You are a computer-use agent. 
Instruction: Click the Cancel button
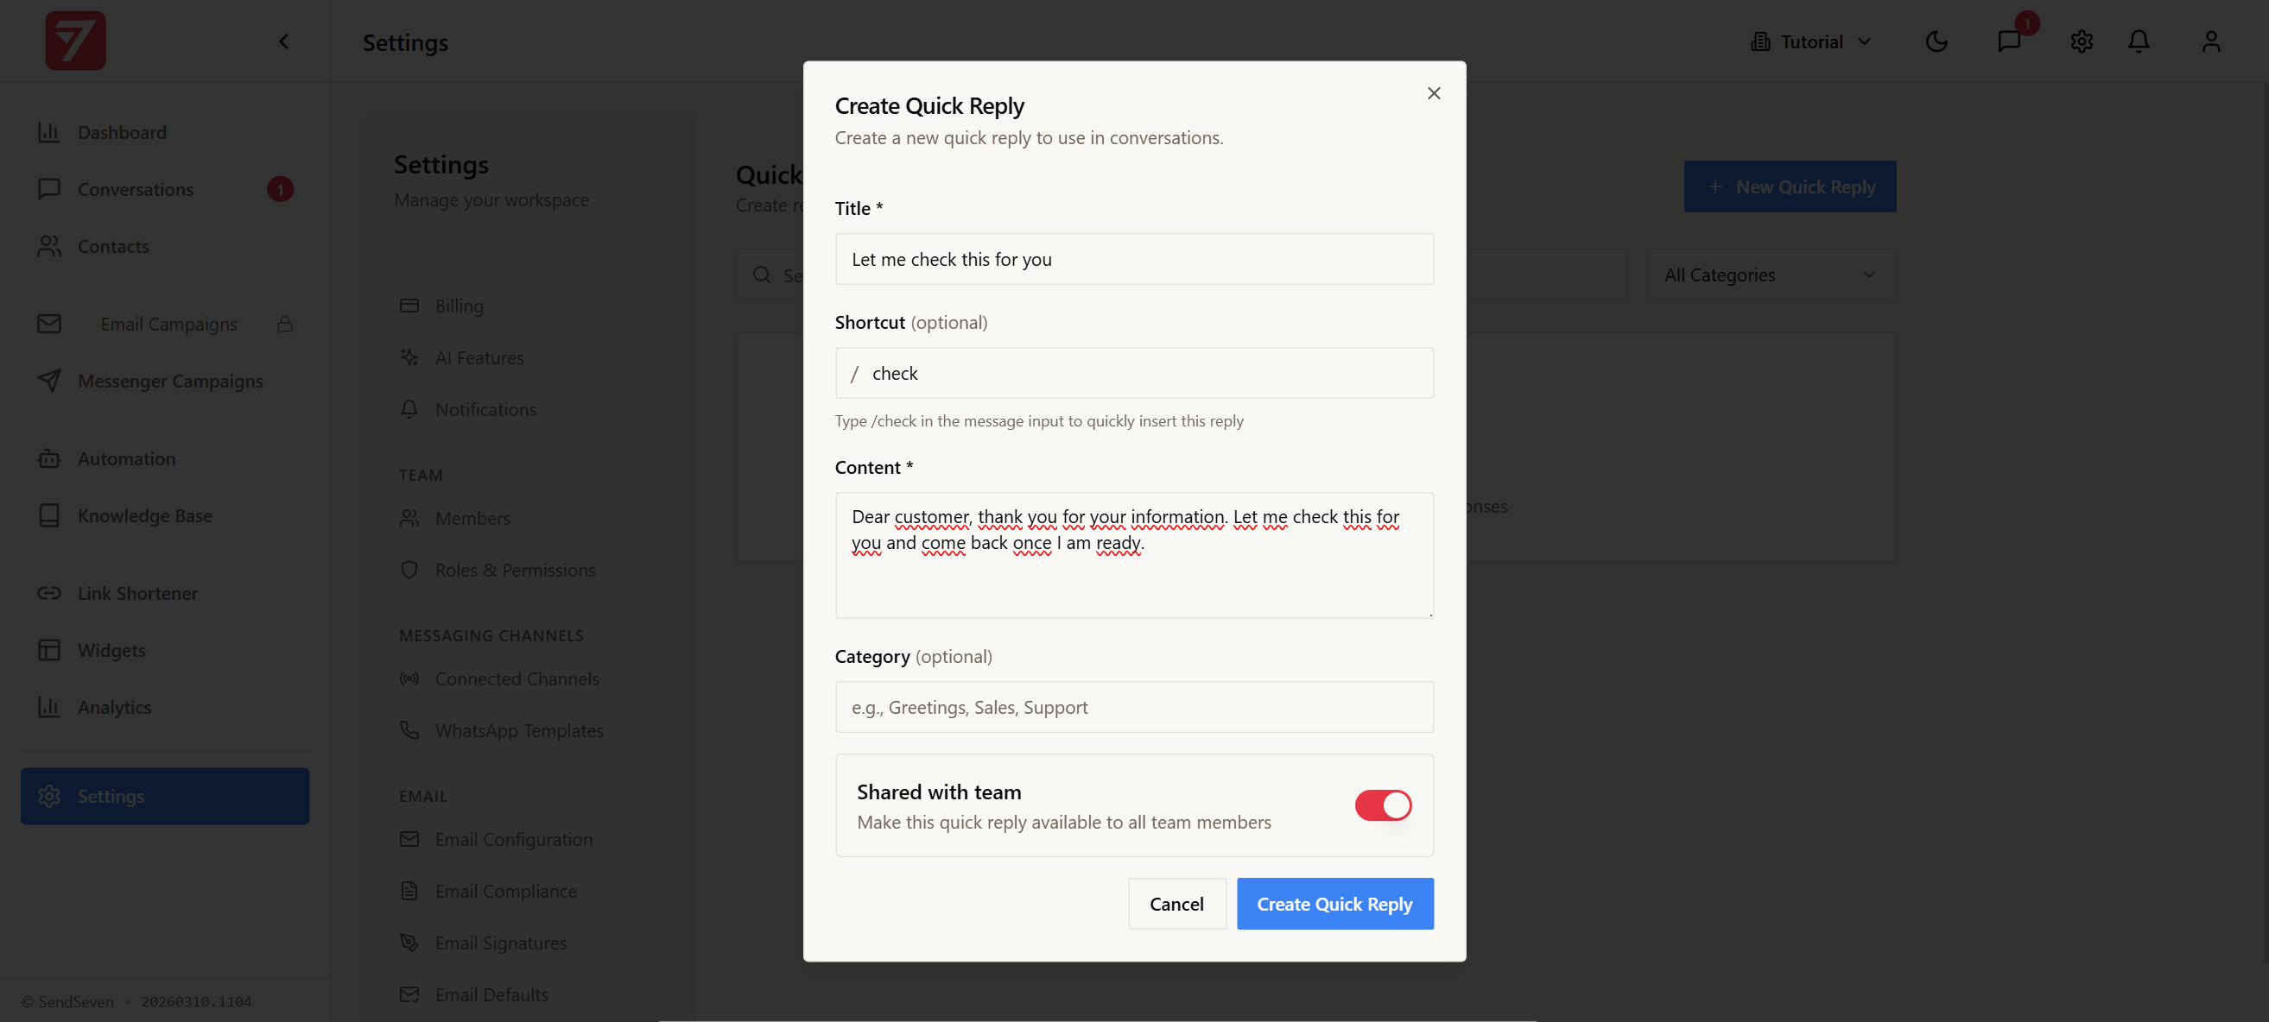[x=1176, y=904]
